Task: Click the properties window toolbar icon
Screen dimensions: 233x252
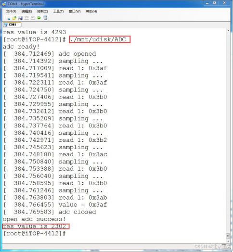Action: tap(45, 18)
